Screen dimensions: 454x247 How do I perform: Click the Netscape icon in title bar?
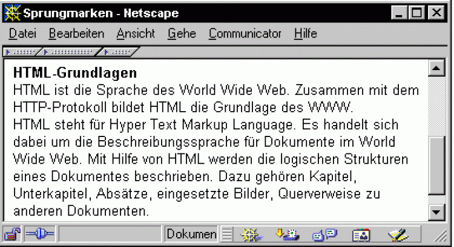pos(12,11)
